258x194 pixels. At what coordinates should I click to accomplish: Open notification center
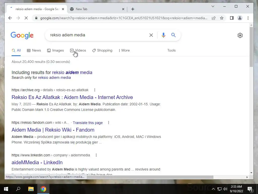tap(250, 189)
